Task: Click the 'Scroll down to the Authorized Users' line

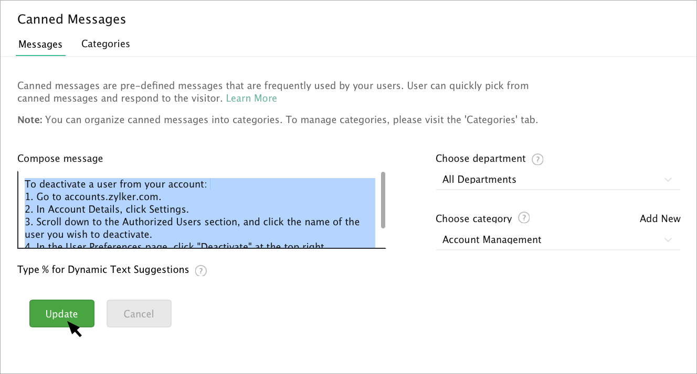Action: 192,222
